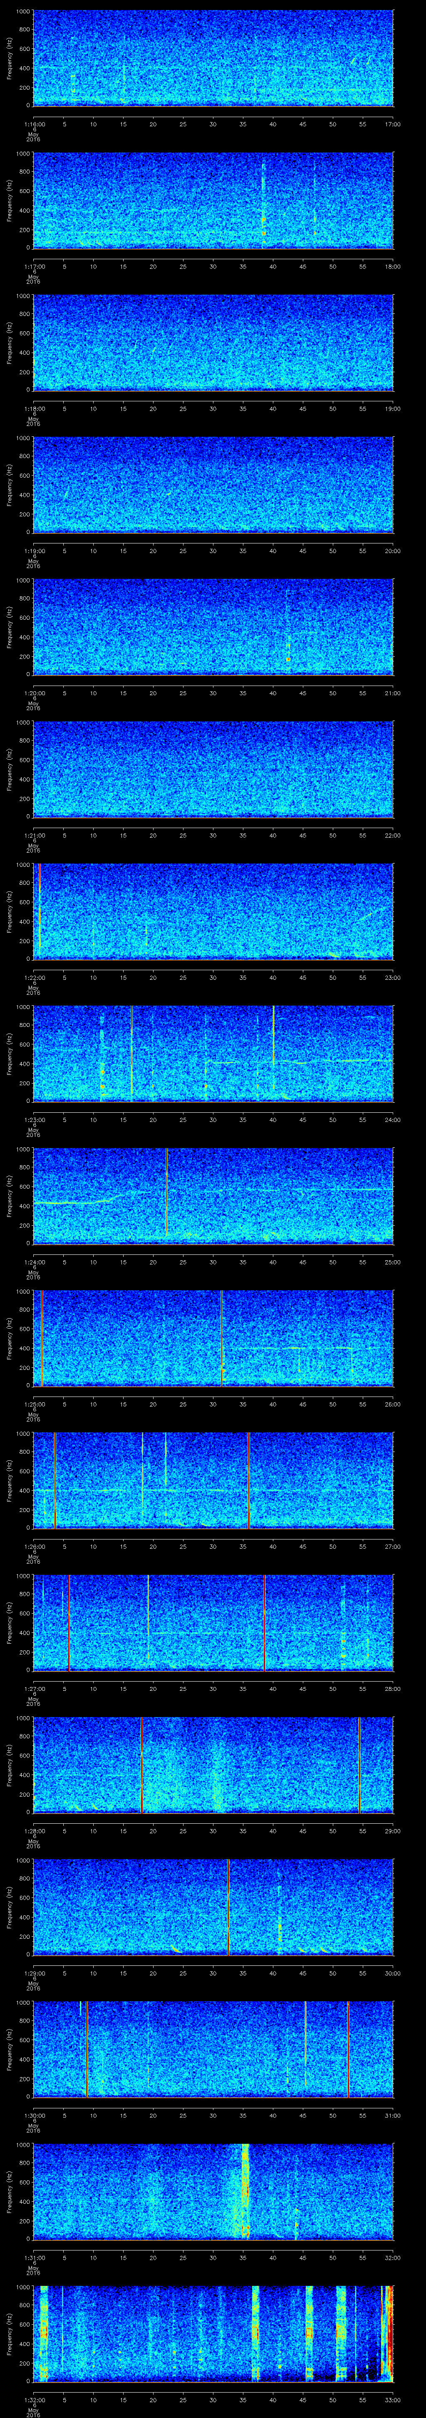Click the spectrogram panel starting at 1:16:00
Image resolution: width=426 pixels, height=2418 pixels.
[x=213, y=58]
